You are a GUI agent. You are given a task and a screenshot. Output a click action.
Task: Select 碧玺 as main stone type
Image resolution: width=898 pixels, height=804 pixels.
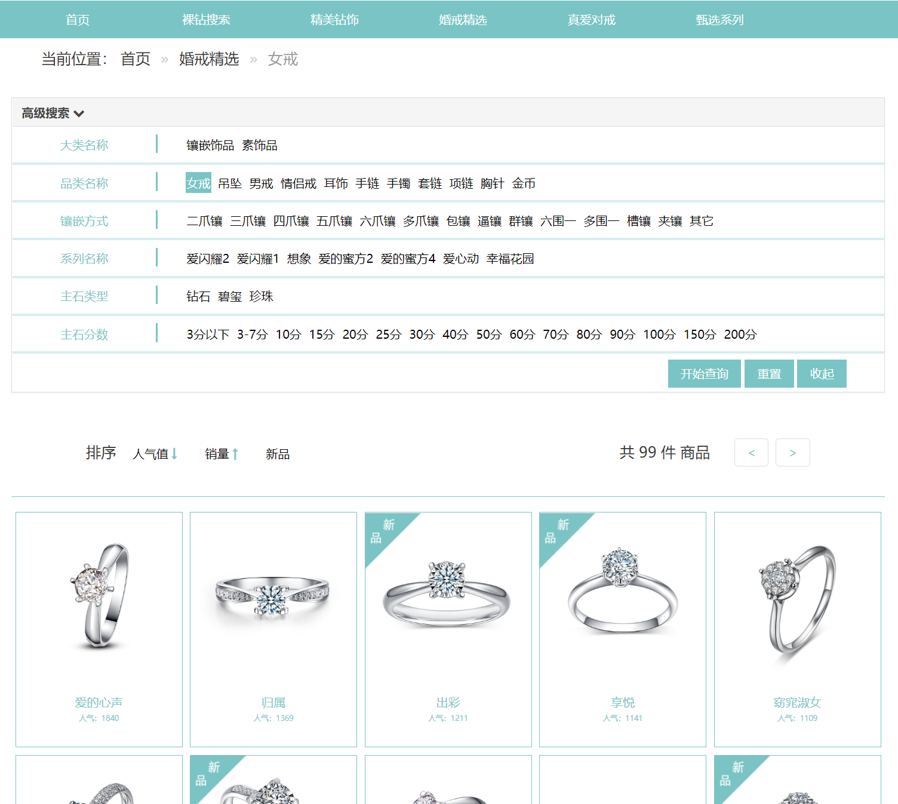230,296
